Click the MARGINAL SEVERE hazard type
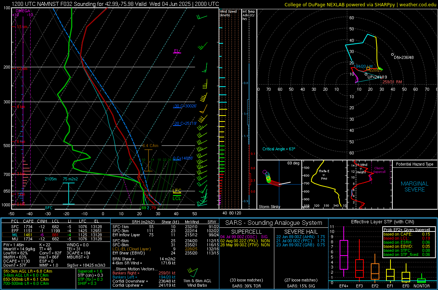Viewport: 438px width, 290px height. pos(415,187)
